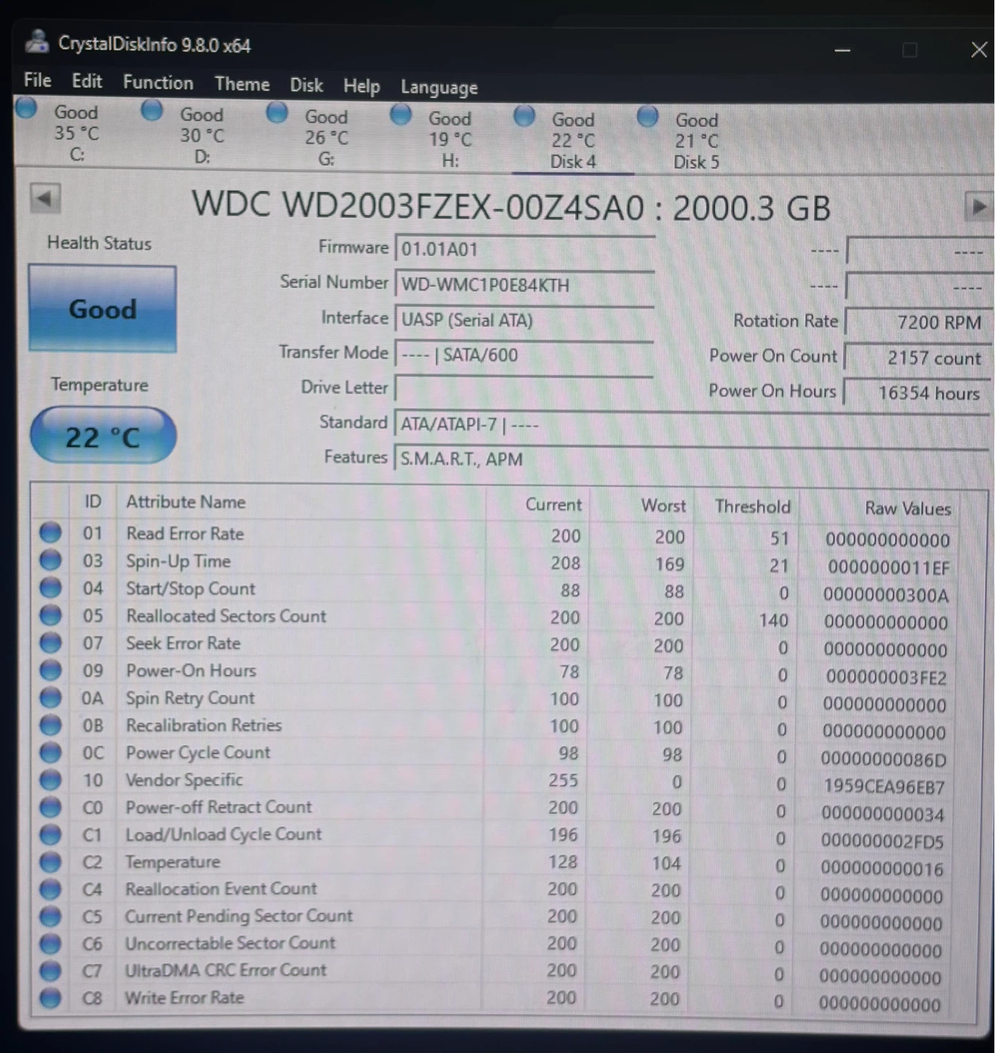Click the Transfer Mode field SATA/600
995x1053 pixels.
click(524, 355)
